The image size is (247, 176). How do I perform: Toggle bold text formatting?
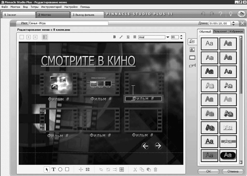pos(115,37)
